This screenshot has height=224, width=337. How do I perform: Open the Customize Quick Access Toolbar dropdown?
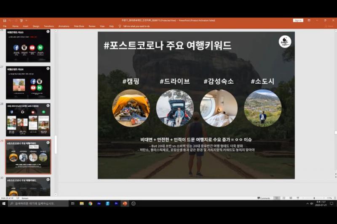26,21
